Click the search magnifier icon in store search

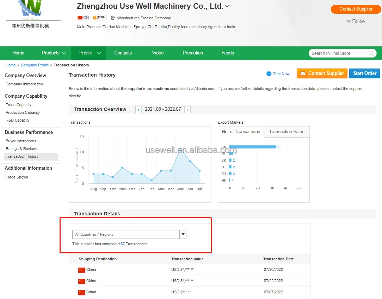click(371, 53)
